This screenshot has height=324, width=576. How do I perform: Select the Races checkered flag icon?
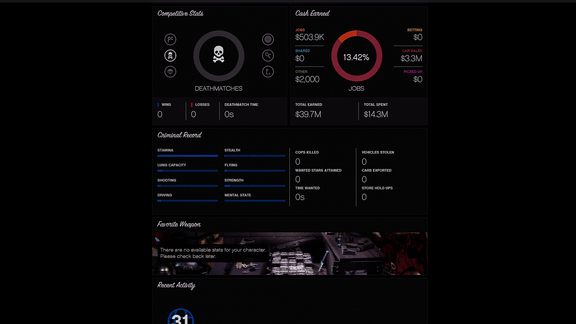click(170, 39)
